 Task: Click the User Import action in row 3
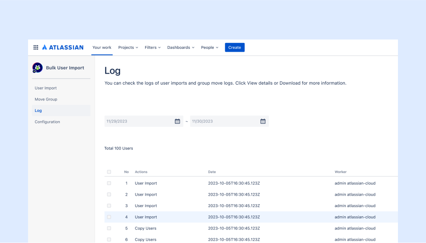point(146,206)
